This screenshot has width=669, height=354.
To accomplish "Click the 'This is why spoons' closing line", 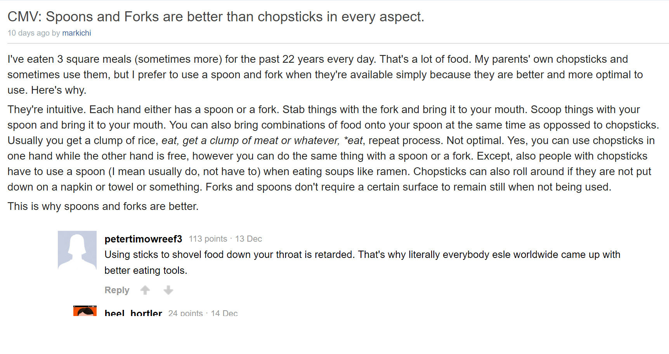I will coord(103,206).
